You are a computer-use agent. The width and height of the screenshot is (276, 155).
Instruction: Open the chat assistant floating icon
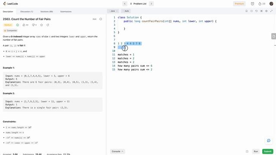pyautogui.click(x=269, y=140)
